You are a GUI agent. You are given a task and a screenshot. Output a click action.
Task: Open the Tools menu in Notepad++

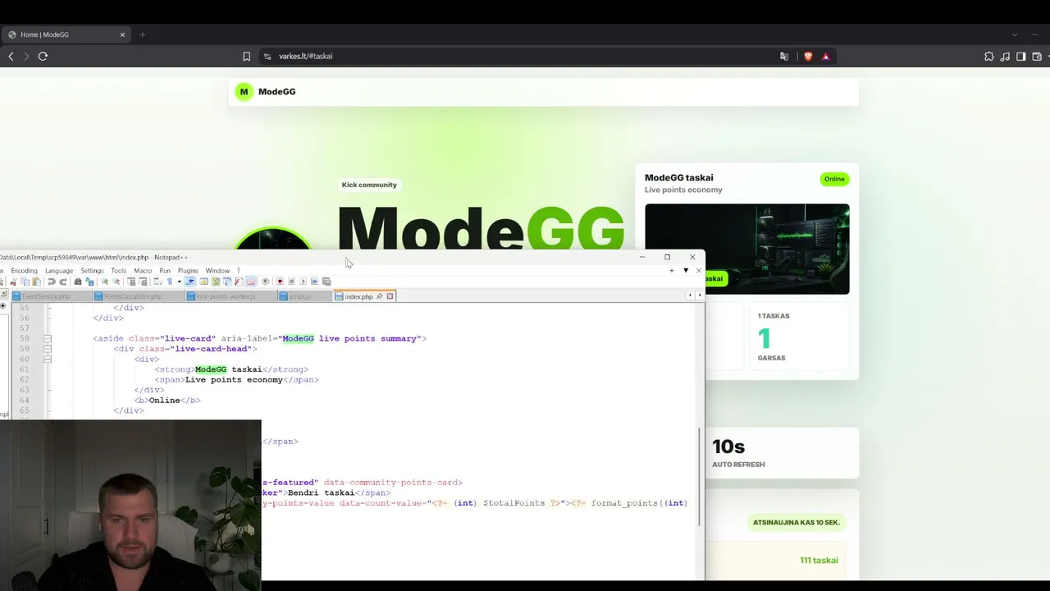click(119, 271)
